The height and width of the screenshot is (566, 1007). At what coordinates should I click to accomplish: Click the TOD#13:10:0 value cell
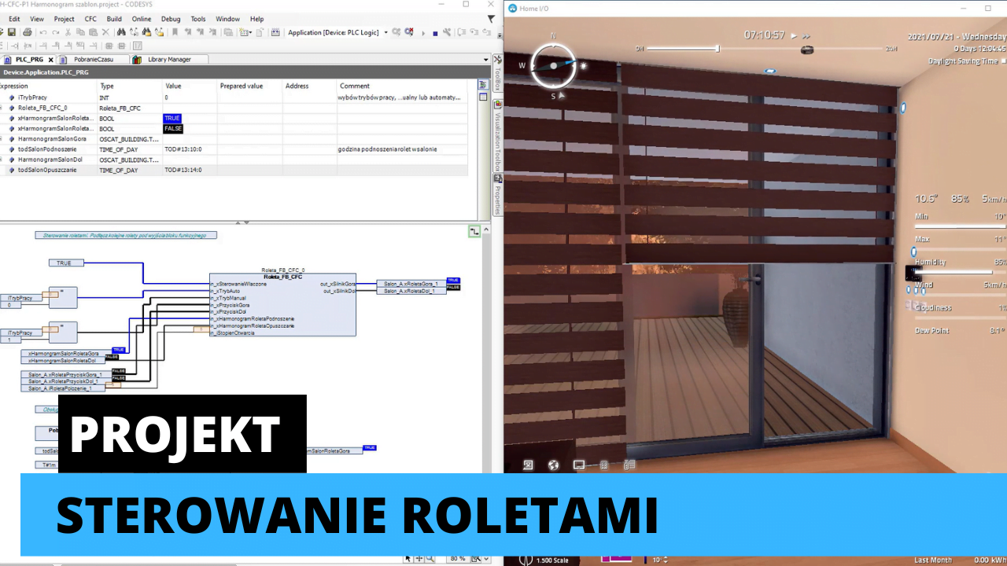coord(189,149)
